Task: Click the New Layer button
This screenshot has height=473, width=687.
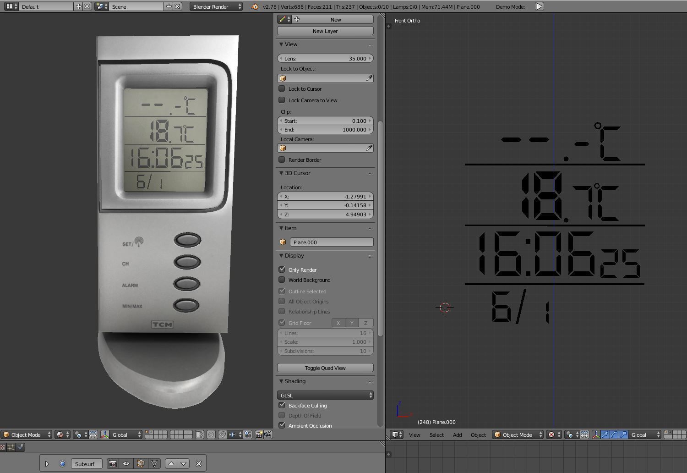Action: pyautogui.click(x=325, y=31)
